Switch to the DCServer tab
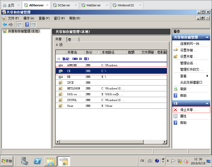The image size is (212, 167). tap(65, 5)
